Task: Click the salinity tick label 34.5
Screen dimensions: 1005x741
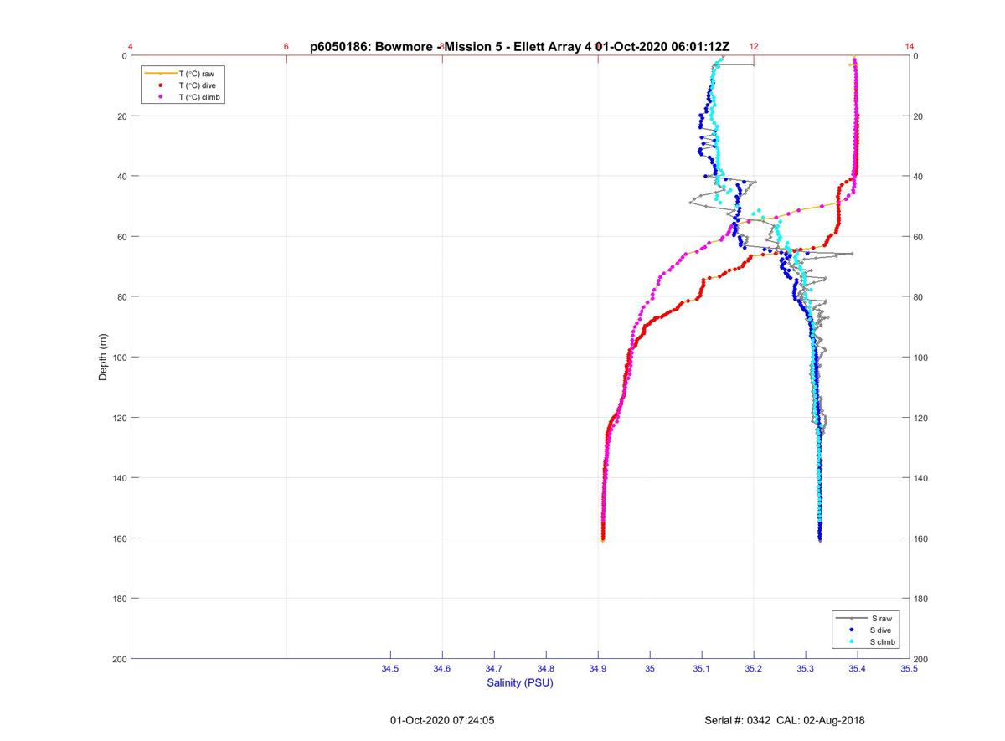Action: [x=390, y=669]
